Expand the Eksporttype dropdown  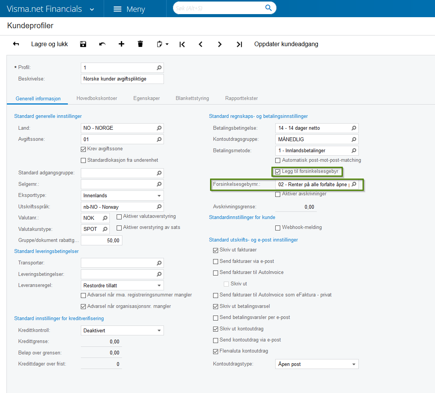pos(159,196)
